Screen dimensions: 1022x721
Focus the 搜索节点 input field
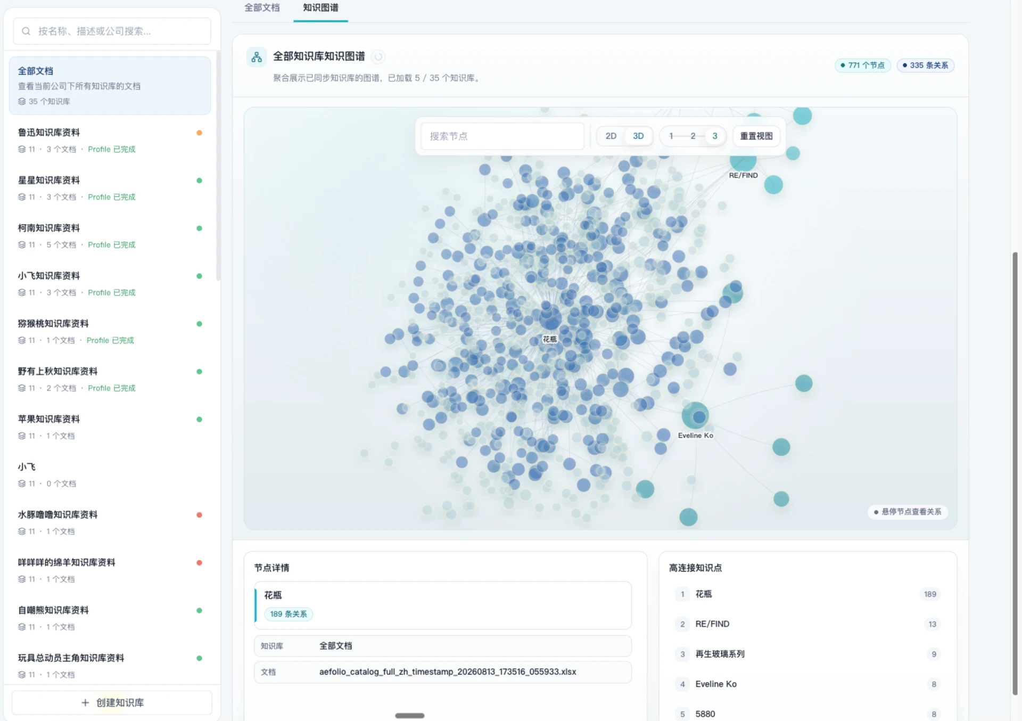point(502,136)
